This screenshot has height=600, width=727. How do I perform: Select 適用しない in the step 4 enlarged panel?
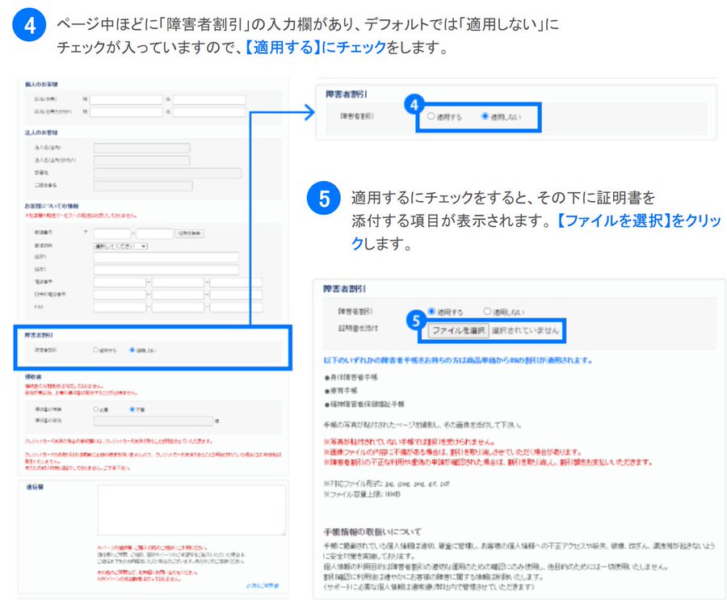click(485, 117)
